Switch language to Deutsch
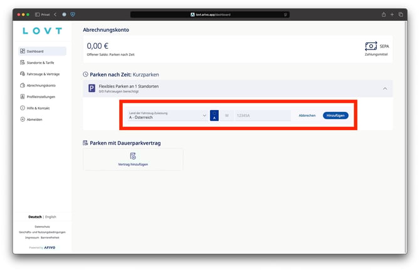Image resolution: width=420 pixels, height=271 pixels. [35, 217]
